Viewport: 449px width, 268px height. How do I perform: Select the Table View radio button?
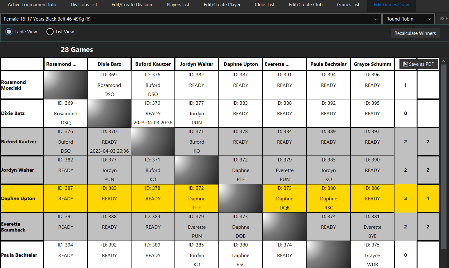(9, 31)
